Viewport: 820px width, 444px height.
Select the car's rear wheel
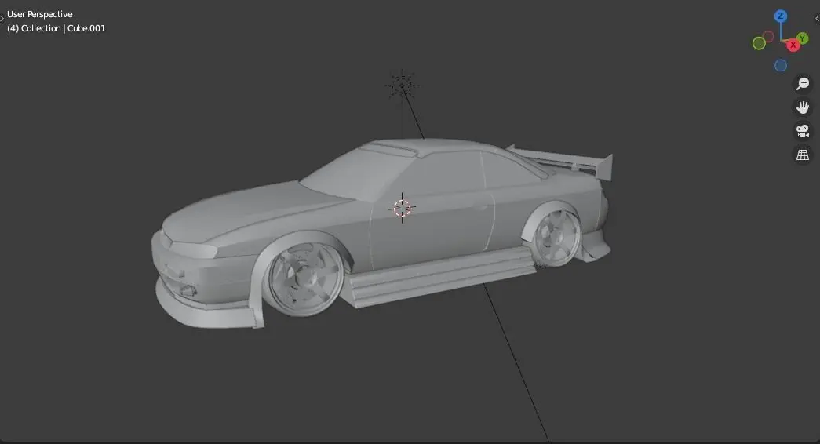(x=557, y=238)
